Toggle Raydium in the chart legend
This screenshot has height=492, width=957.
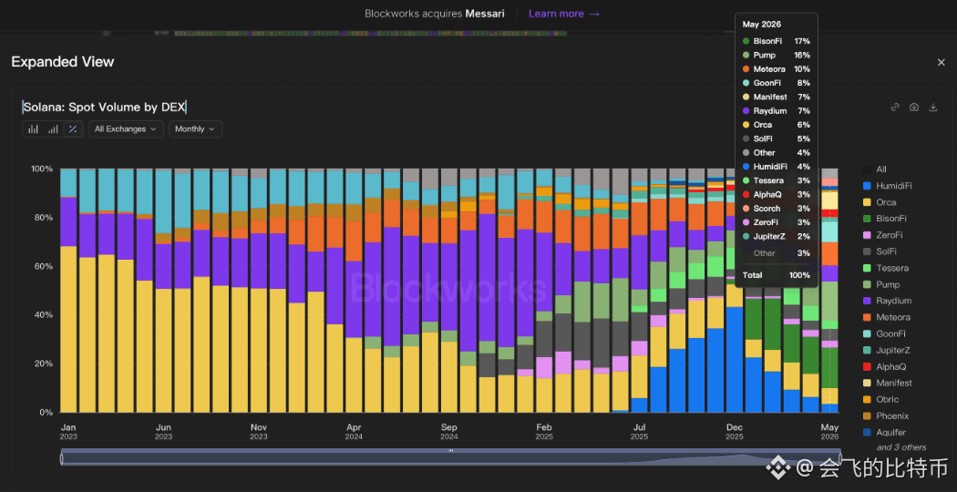pos(887,301)
